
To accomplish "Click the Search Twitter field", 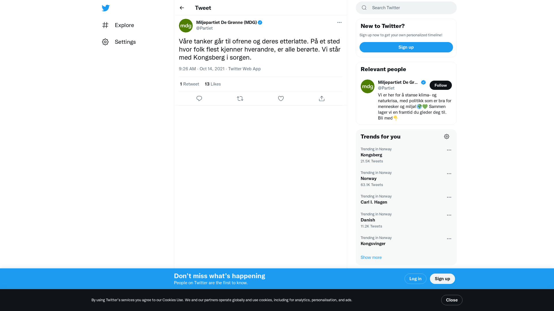I will (x=410, y=8).
